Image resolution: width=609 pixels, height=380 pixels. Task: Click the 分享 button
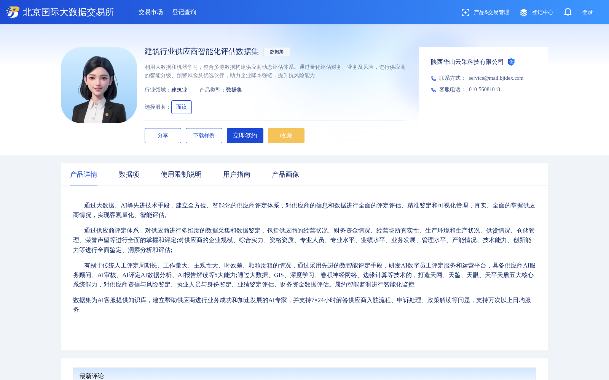(163, 136)
